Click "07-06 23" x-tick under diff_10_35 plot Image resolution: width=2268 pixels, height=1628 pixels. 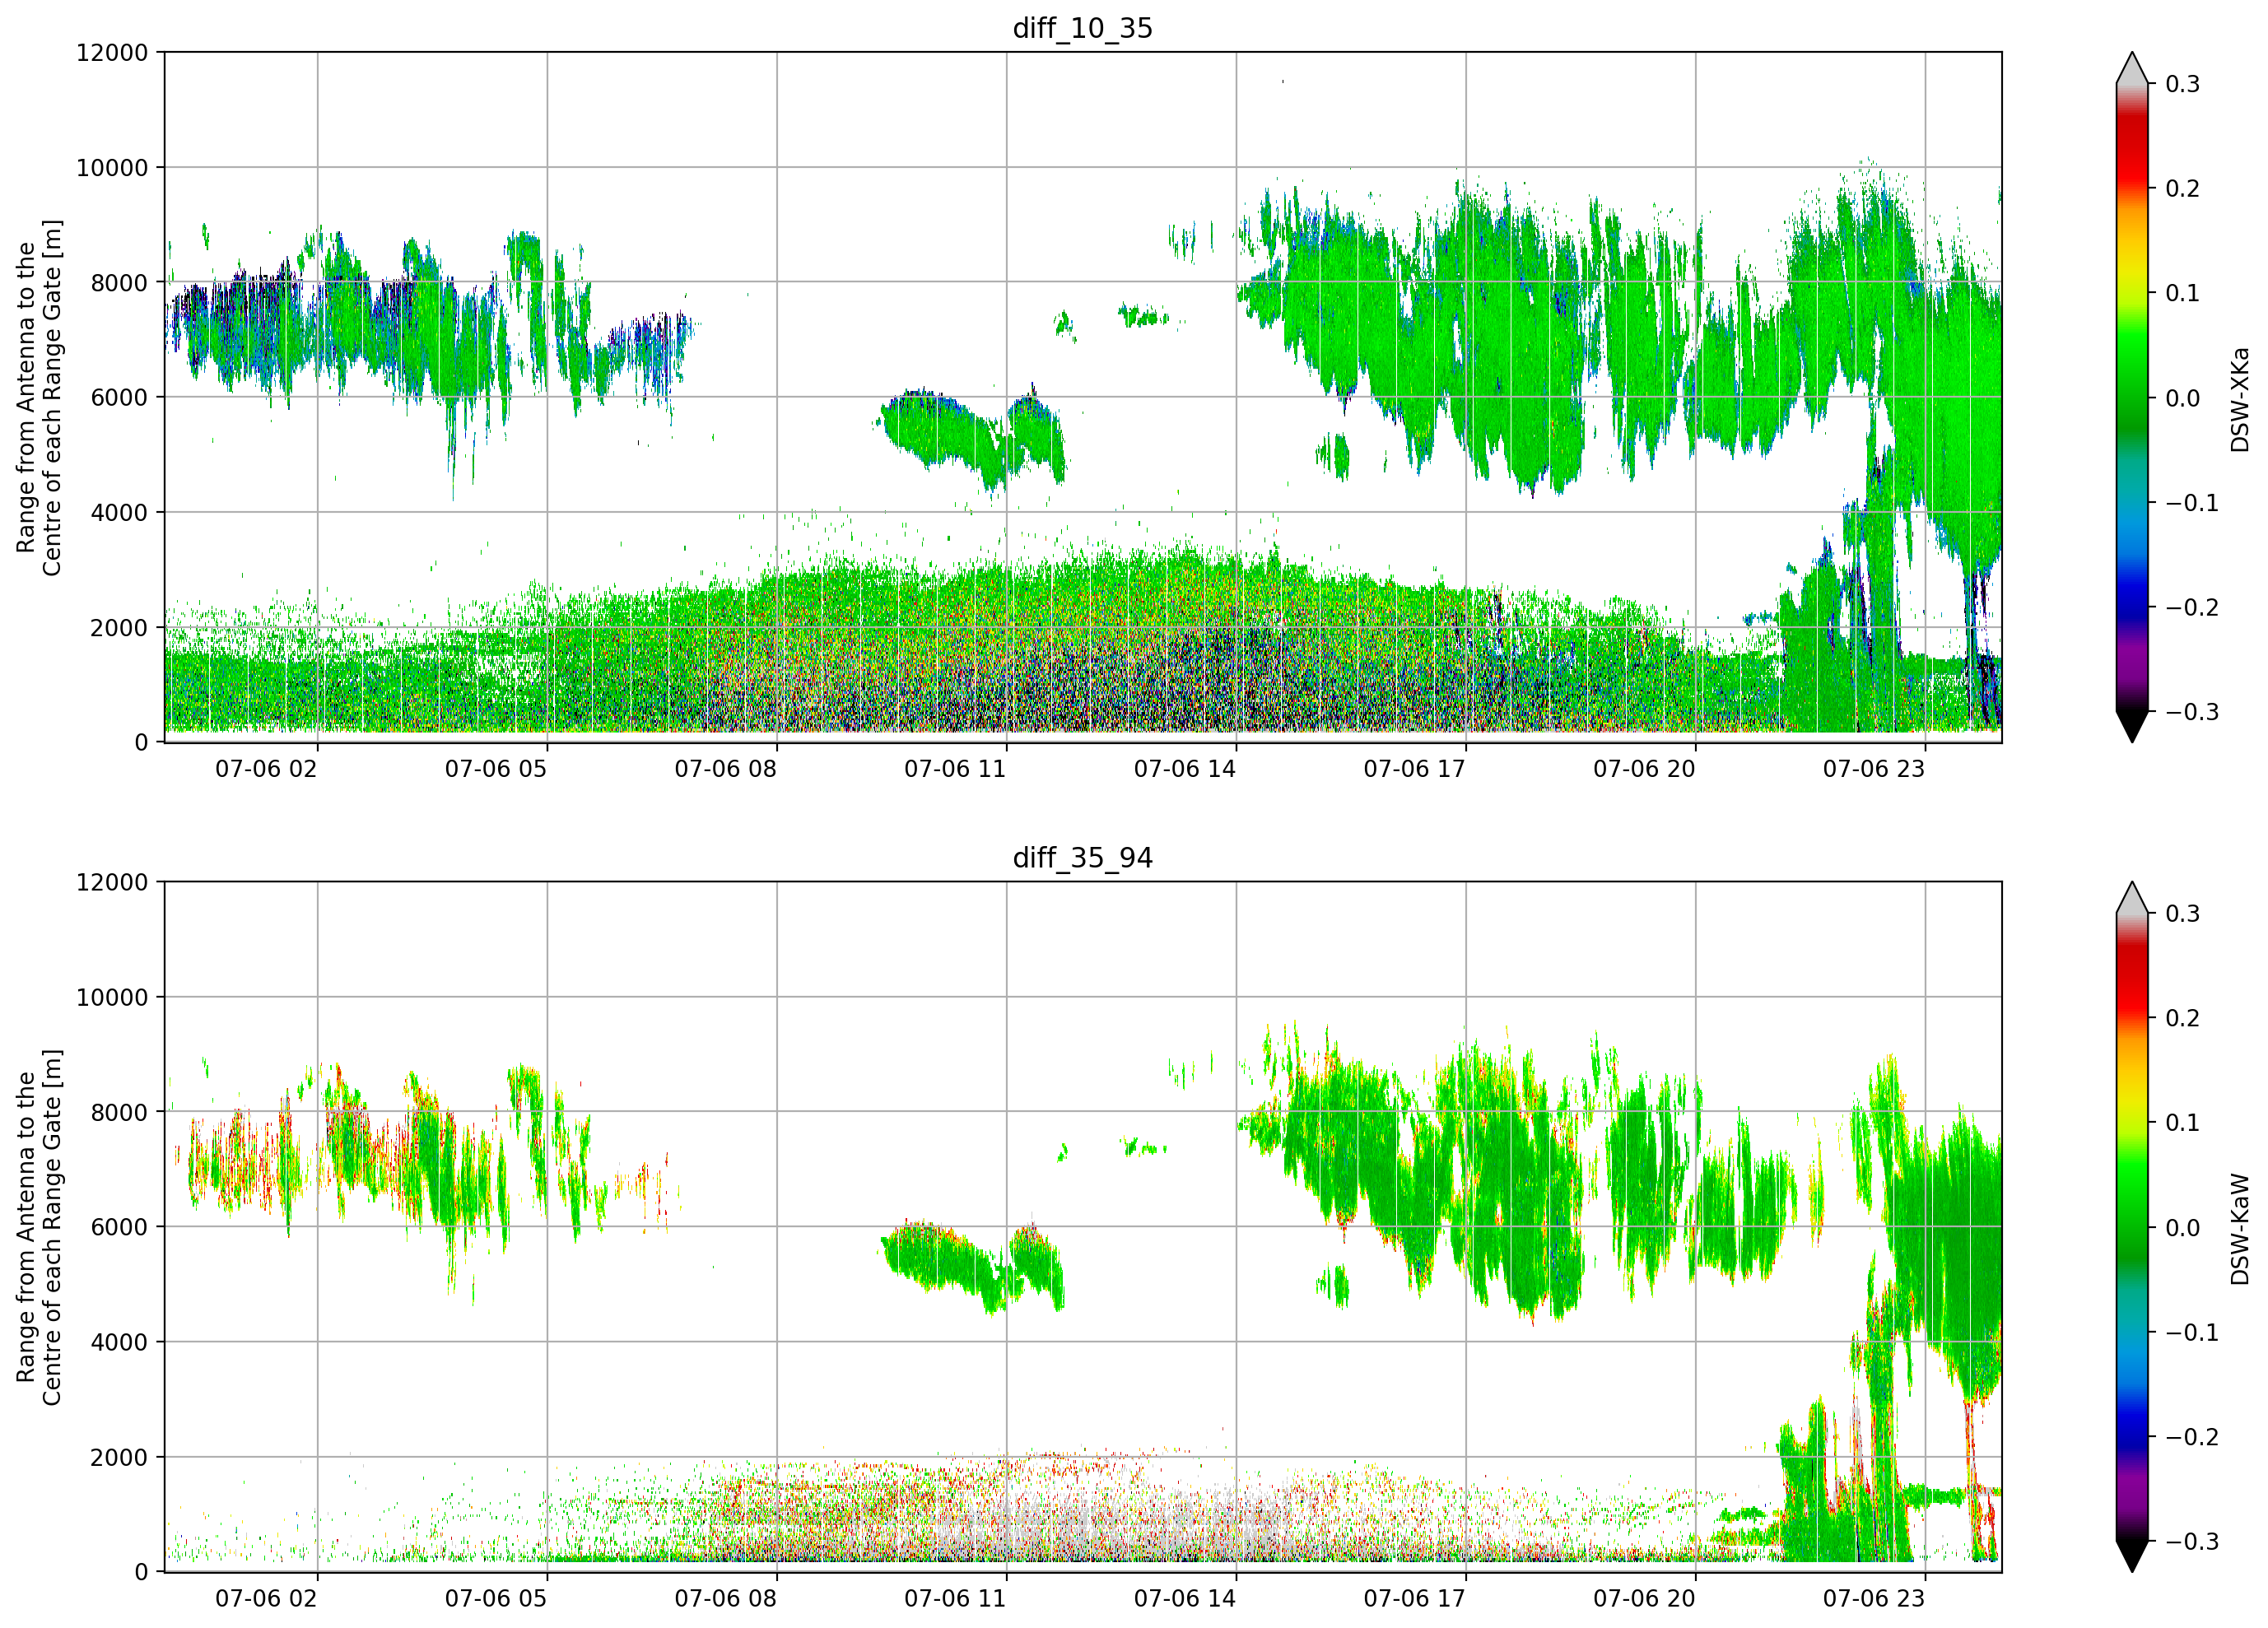pos(1874,769)
